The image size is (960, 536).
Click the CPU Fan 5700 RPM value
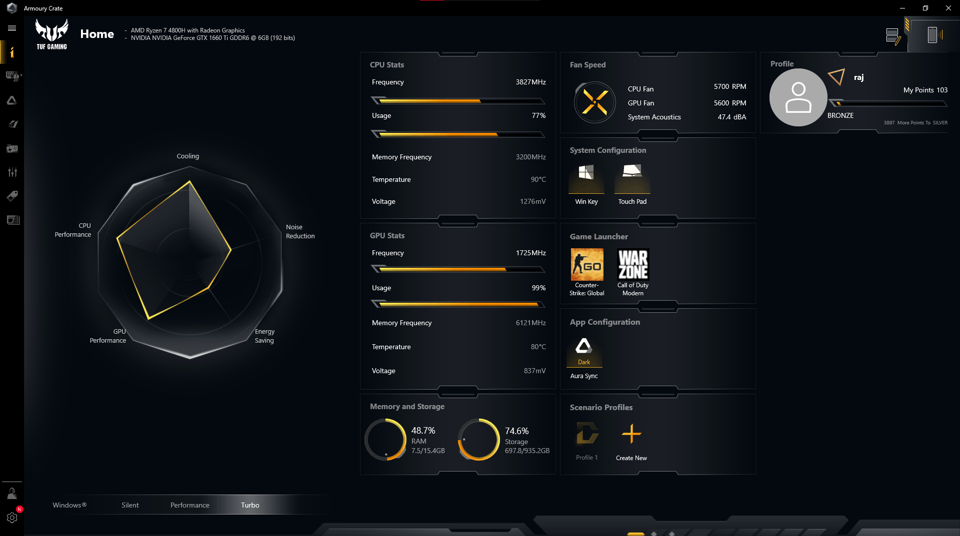[x=730, y=86]
